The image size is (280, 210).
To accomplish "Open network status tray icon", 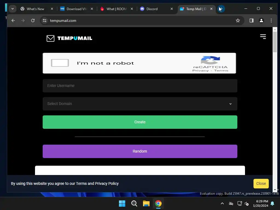I will [240, 203].
